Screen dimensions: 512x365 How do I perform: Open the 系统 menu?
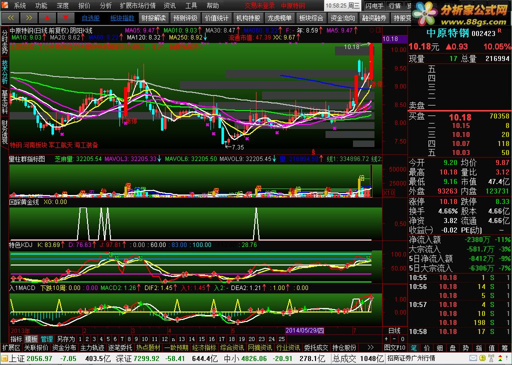click(20, 5)
